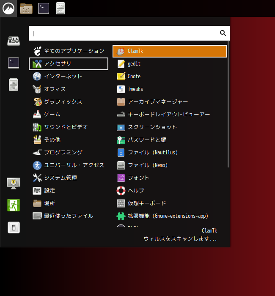Launch フォント viewer
The width and height of the screenshot is (275, 296).
[x=170, y=178]
